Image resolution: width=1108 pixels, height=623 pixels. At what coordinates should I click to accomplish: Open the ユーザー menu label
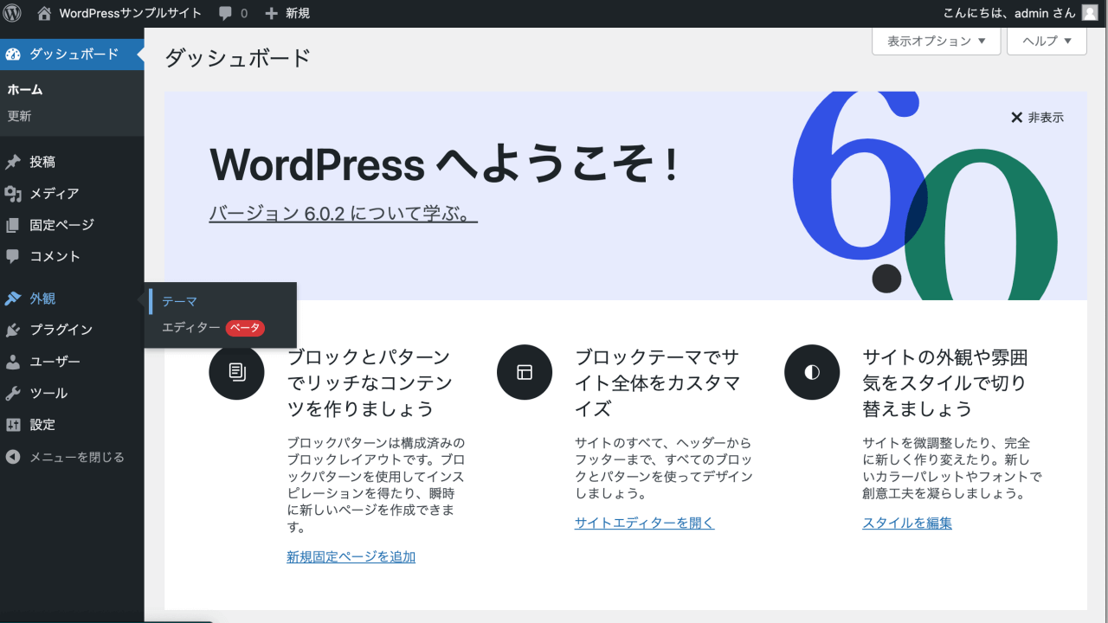click(55, 362)
